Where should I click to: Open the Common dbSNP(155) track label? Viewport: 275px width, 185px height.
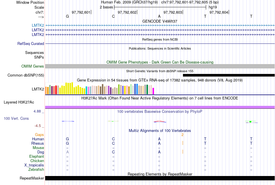(26, 75)
